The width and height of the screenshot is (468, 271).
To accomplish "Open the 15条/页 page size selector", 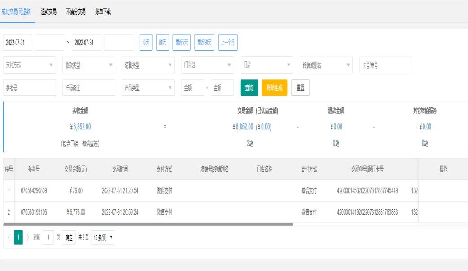I will (x=103, y=238).
